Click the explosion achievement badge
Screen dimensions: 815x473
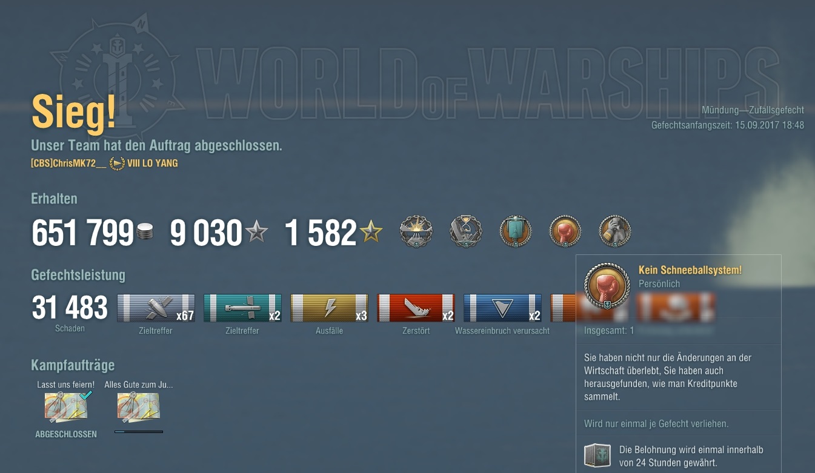click(x=416, y=231)
